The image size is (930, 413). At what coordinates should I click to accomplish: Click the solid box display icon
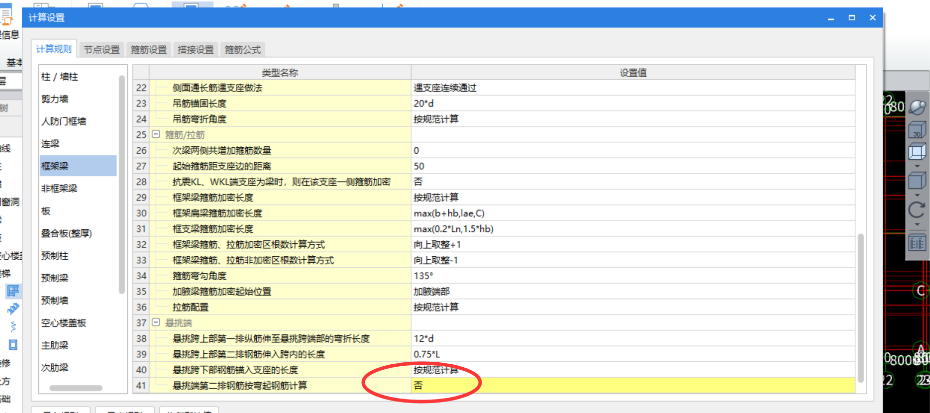tap(917, 181)
